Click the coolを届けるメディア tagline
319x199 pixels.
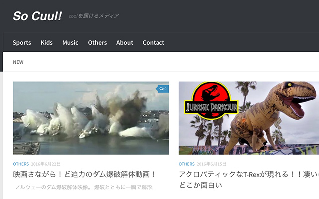(x=94, y=16)
